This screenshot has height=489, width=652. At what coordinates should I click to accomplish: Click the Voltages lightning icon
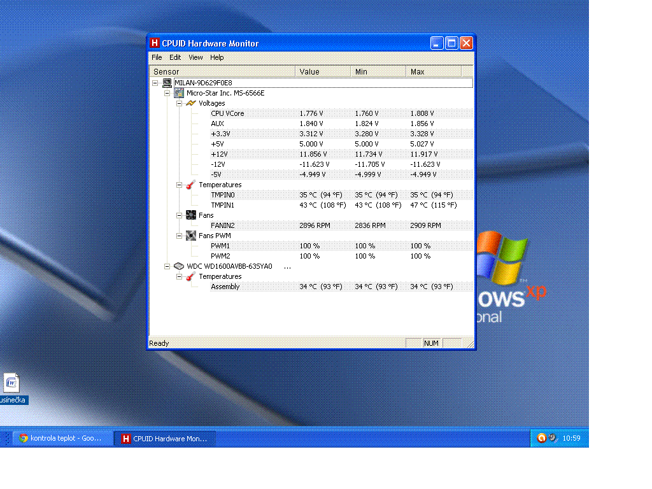[191, 103]
